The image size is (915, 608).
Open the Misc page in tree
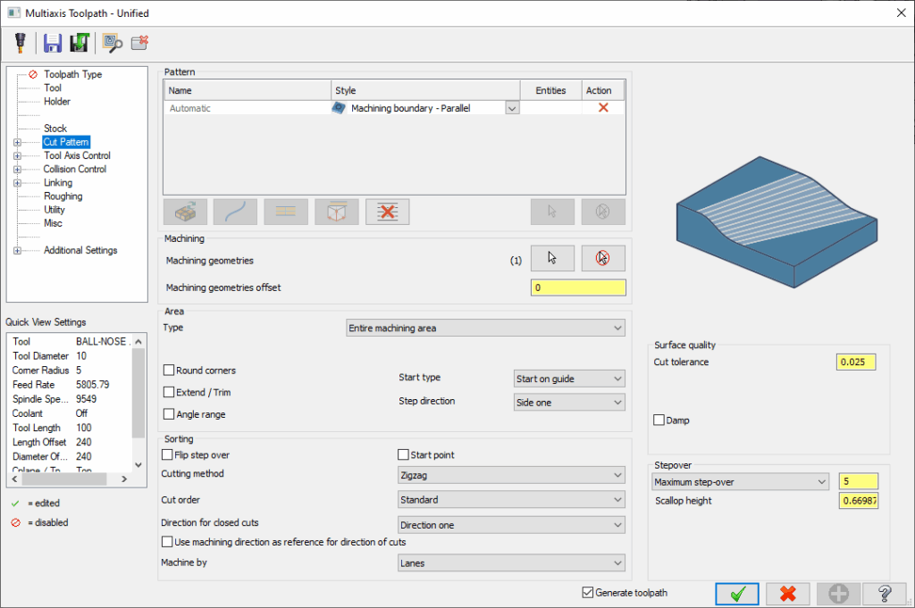tap(53, 222)
